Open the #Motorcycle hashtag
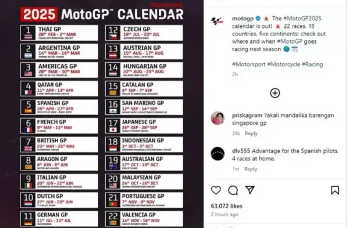Screen dimensions: 349x228 [284, 65]
